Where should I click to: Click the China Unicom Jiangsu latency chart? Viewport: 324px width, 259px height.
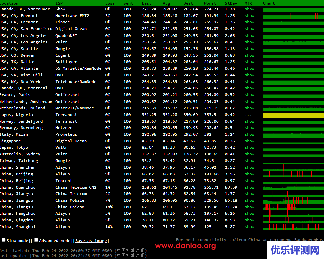294,207
